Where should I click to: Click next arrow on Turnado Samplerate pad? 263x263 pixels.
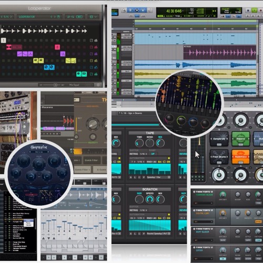[x=227, y=139]
